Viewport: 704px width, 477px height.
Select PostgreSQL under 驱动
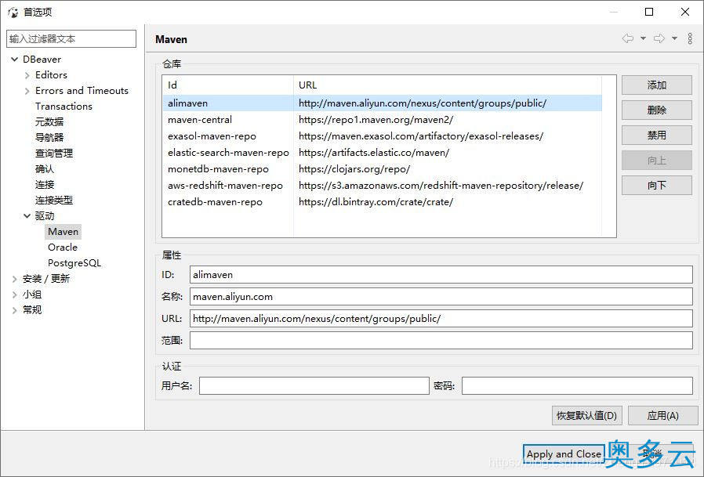click(74, 263)
